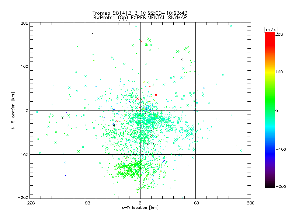
Task: Click the colorbar '-100' tick label
Action: (x=281, y=149)
